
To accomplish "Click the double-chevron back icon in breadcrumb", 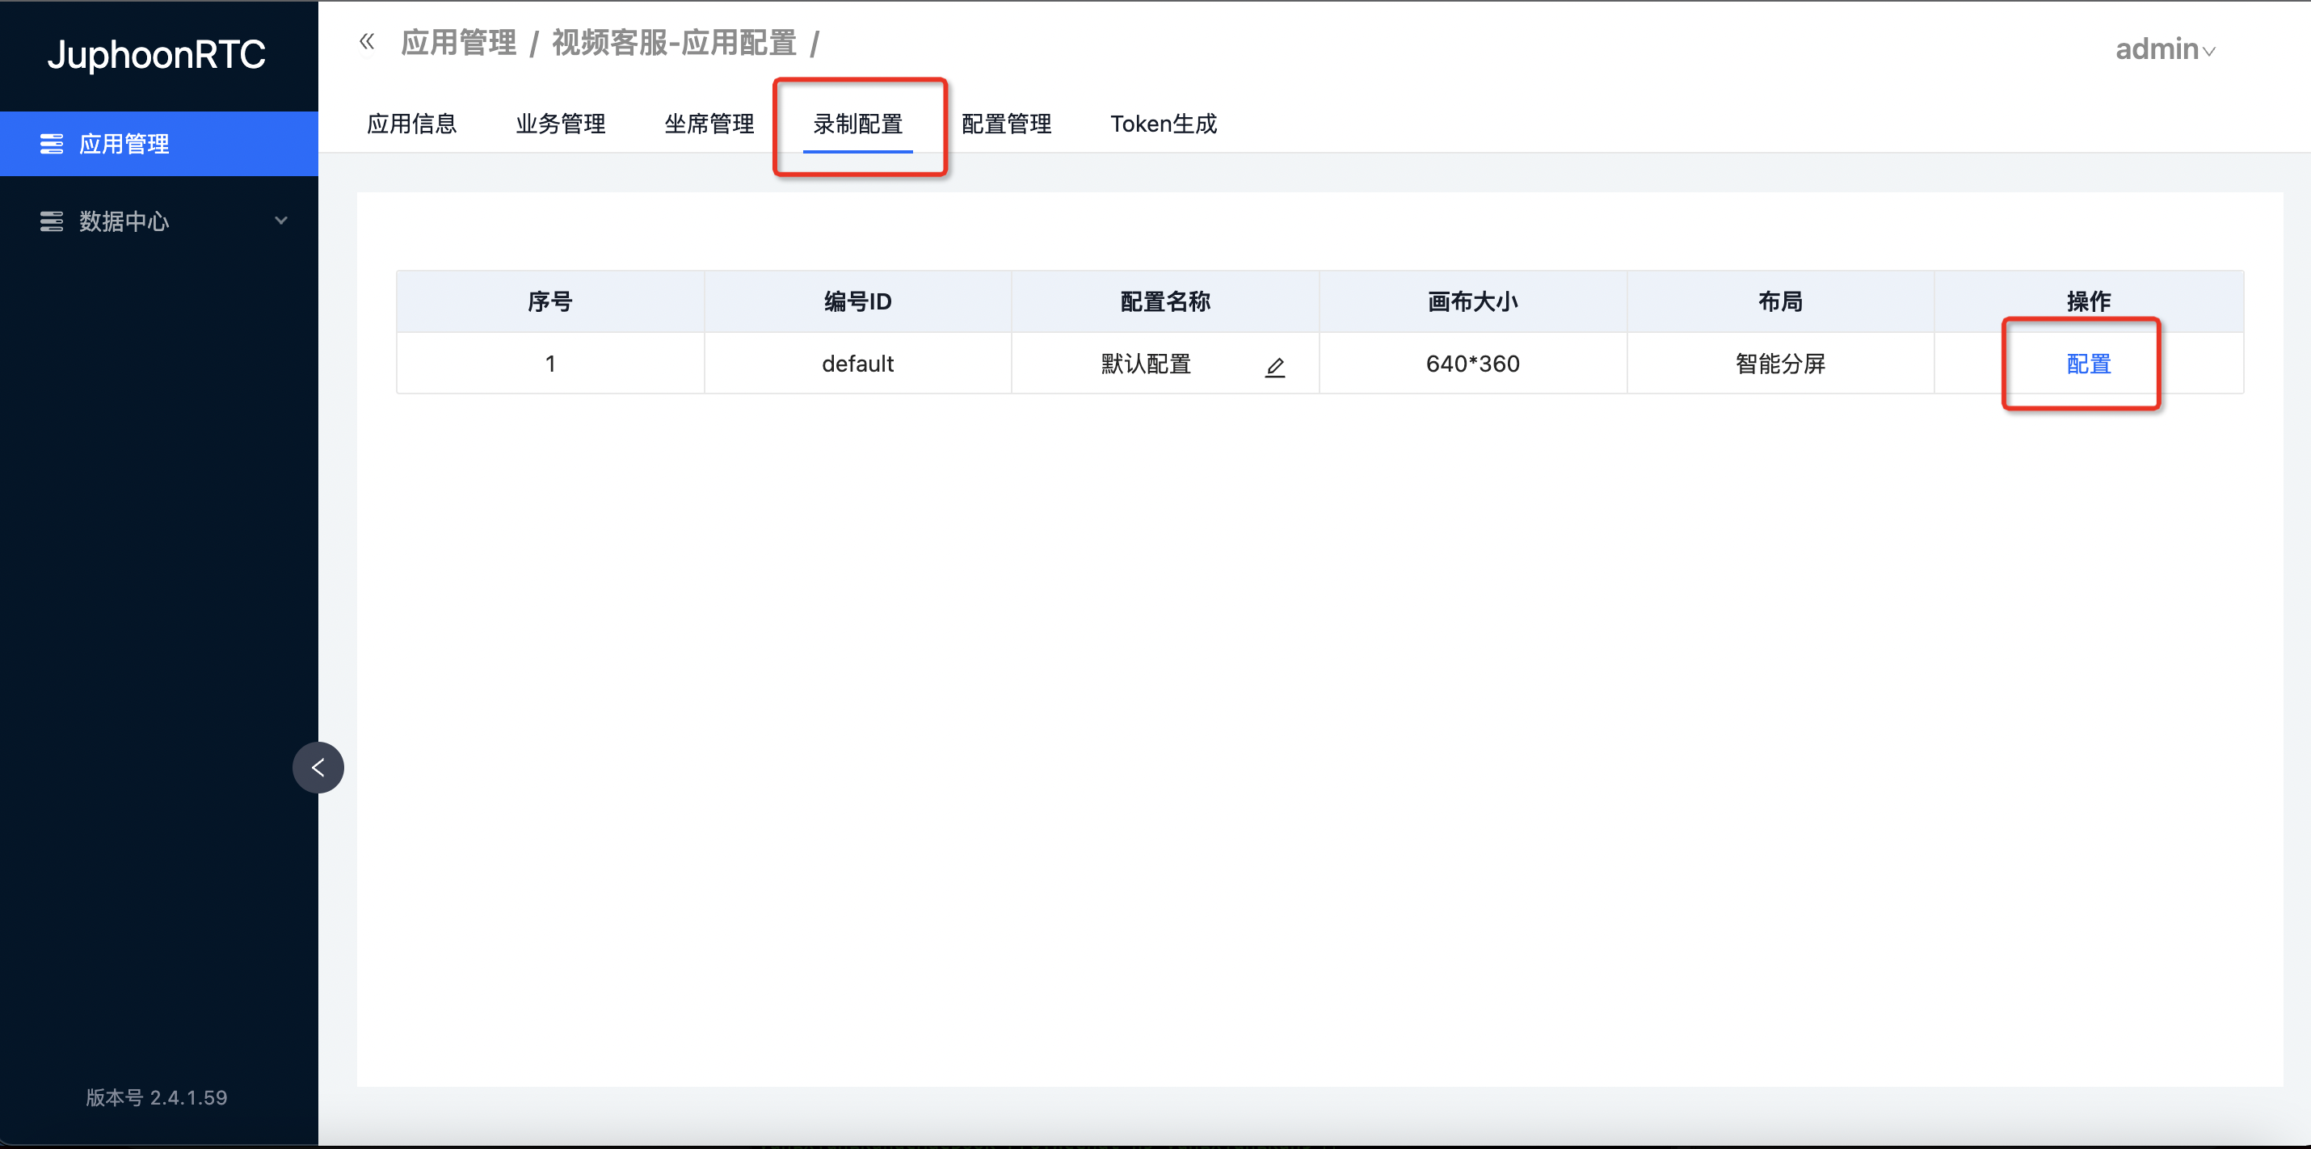I will point(367,41).
